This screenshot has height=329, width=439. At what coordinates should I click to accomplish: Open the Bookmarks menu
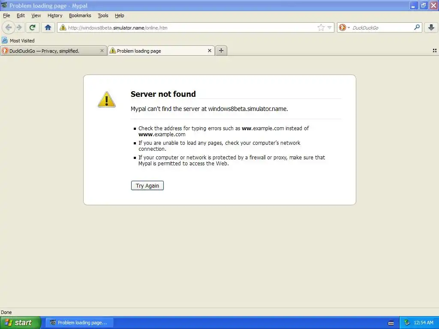pos(80,15)
